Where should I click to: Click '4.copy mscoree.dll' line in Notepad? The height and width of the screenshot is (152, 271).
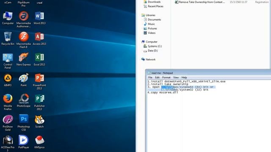pyautogui.click(x=163, y=92)
